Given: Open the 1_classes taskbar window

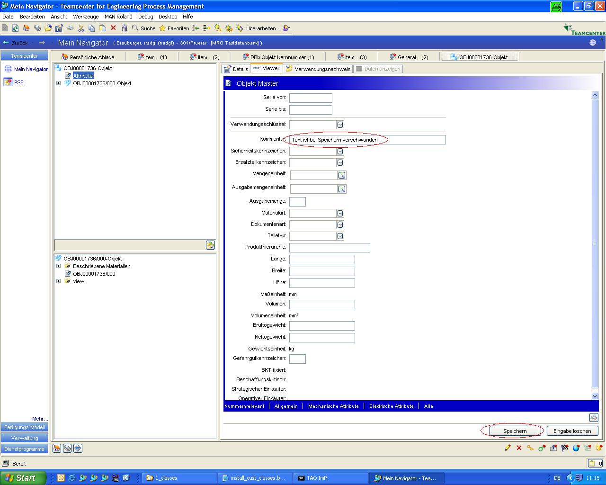Looking at the screenshot, I should coord(180,478).
